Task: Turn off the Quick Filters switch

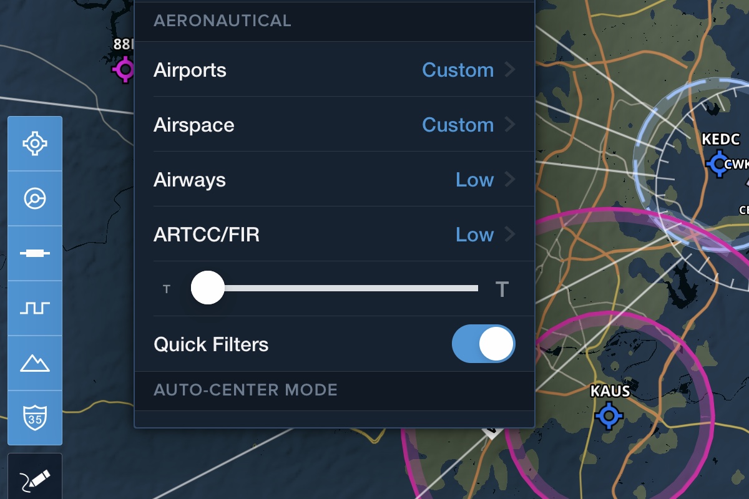Action: click(x=484, y=344)
